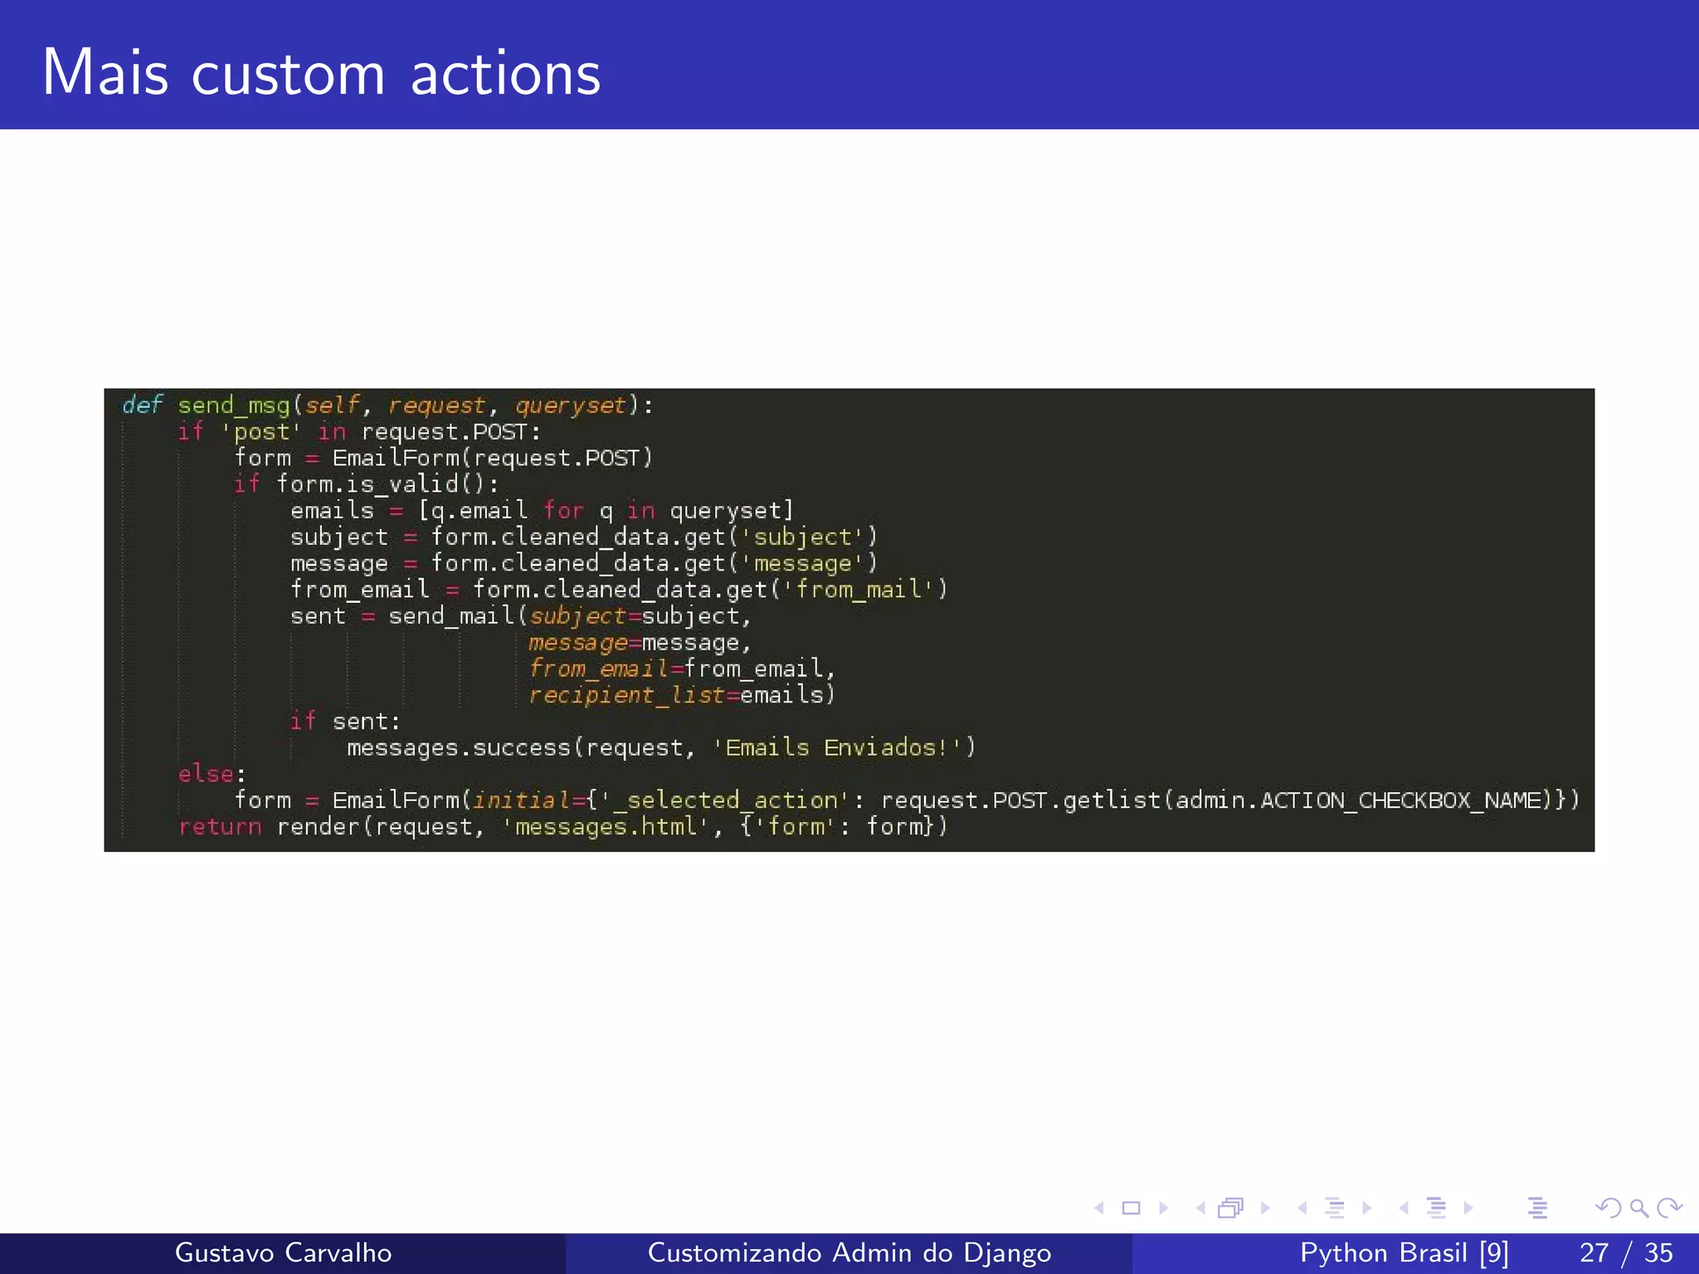Image resolution: width=1699 pixels, height=1274 pixels.
Task: Click the 'else:' keyword in code
Action: [x=212, y=774]
